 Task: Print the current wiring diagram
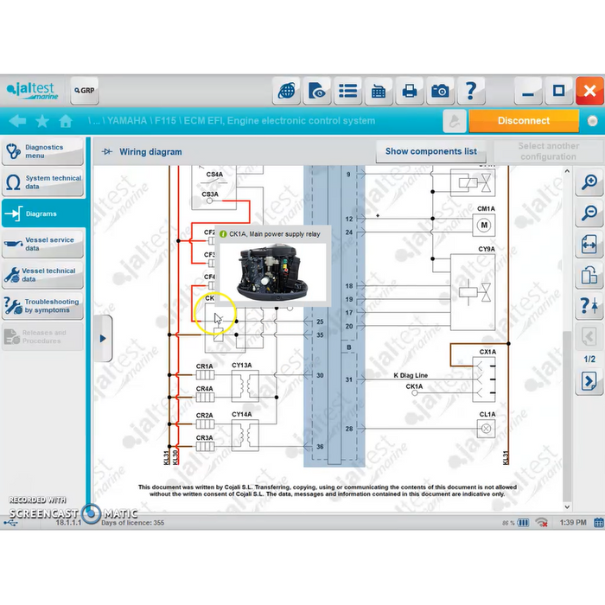pyautogui.click(x=409, y=91)
